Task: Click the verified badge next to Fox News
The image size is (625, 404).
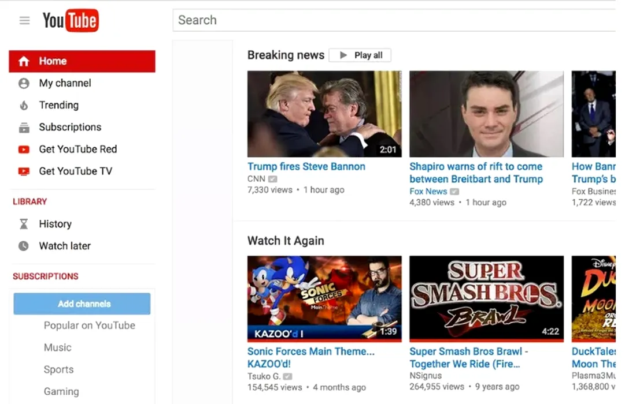Action: click(454, 192)
